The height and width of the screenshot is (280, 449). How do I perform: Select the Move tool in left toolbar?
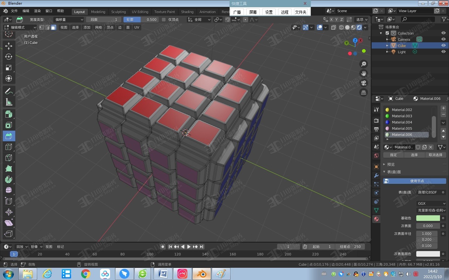(x=9, y=46)
